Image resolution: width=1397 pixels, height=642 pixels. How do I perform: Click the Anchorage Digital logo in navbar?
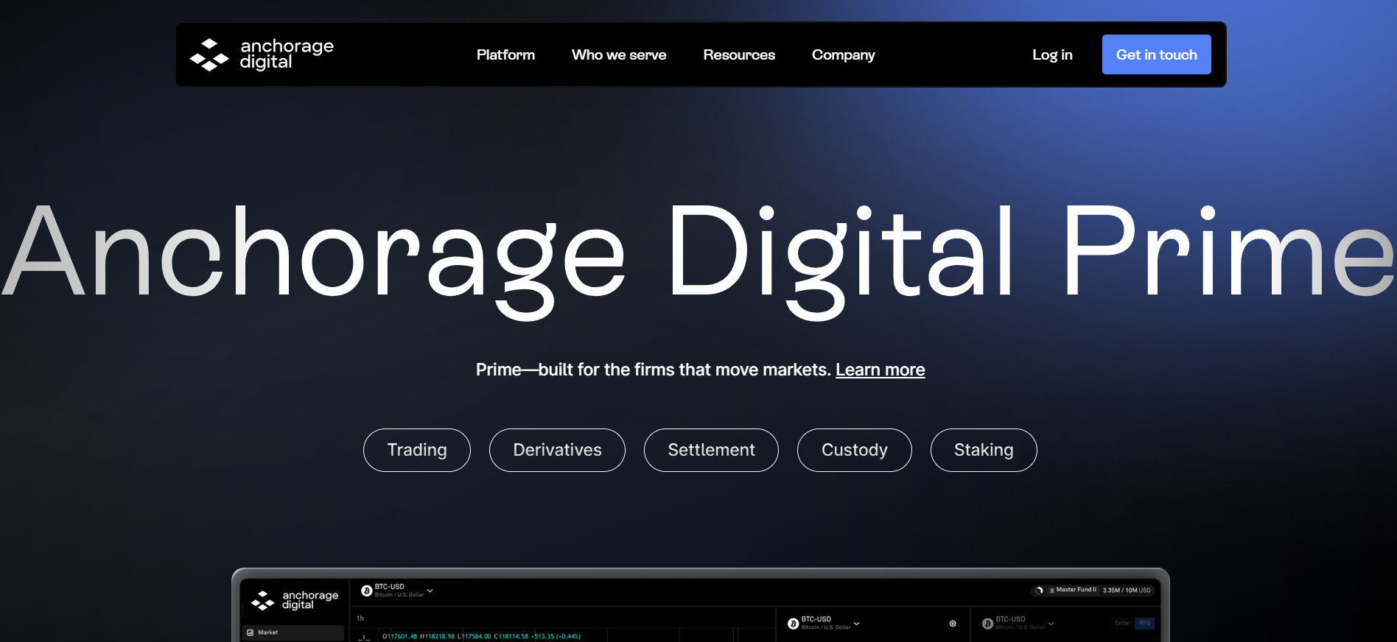[x=262, y=54]
